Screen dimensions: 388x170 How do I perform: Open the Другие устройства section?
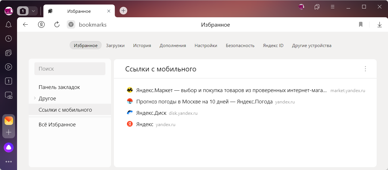[312, 45]
